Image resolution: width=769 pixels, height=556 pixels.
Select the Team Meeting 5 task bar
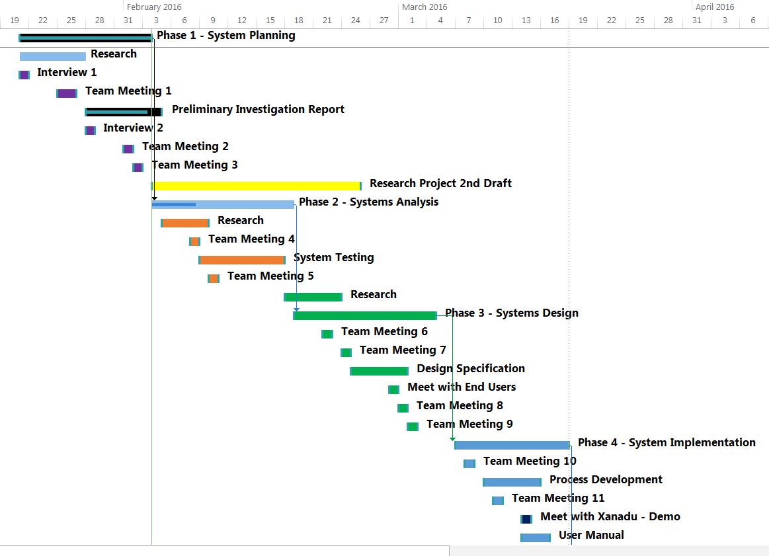click(214, 278)
